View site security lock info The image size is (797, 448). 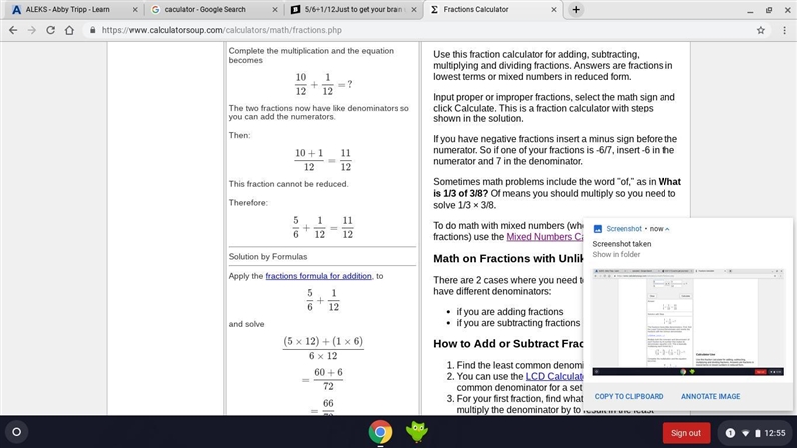92,30
